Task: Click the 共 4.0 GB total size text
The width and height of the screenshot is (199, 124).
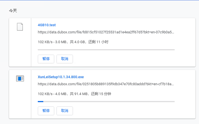Action: tap(77, 42)
